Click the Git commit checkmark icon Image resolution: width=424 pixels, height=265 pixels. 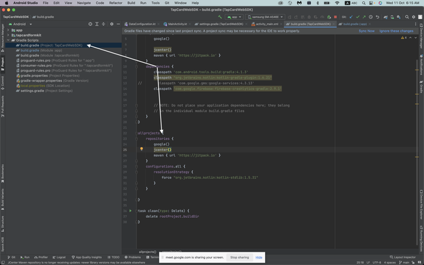point(358,17)
